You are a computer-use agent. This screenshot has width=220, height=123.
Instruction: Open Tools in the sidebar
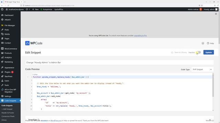coord(7,85)
